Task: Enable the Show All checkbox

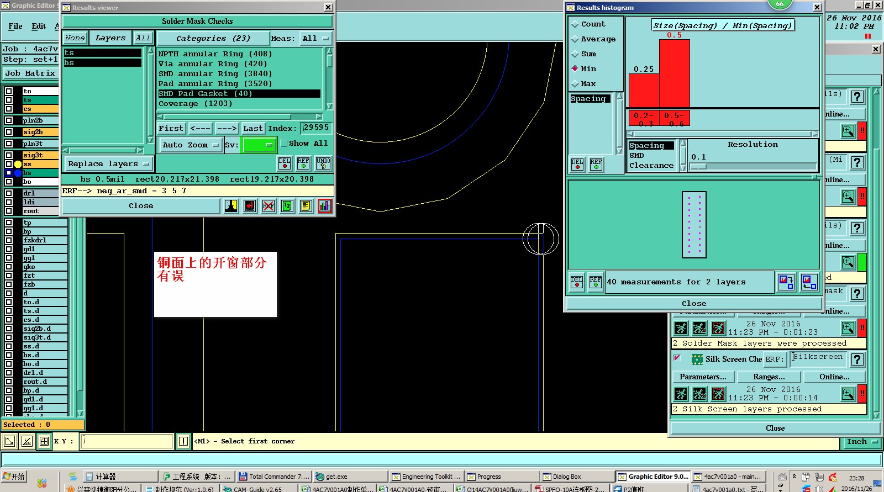Action: (x=284, y=144)
